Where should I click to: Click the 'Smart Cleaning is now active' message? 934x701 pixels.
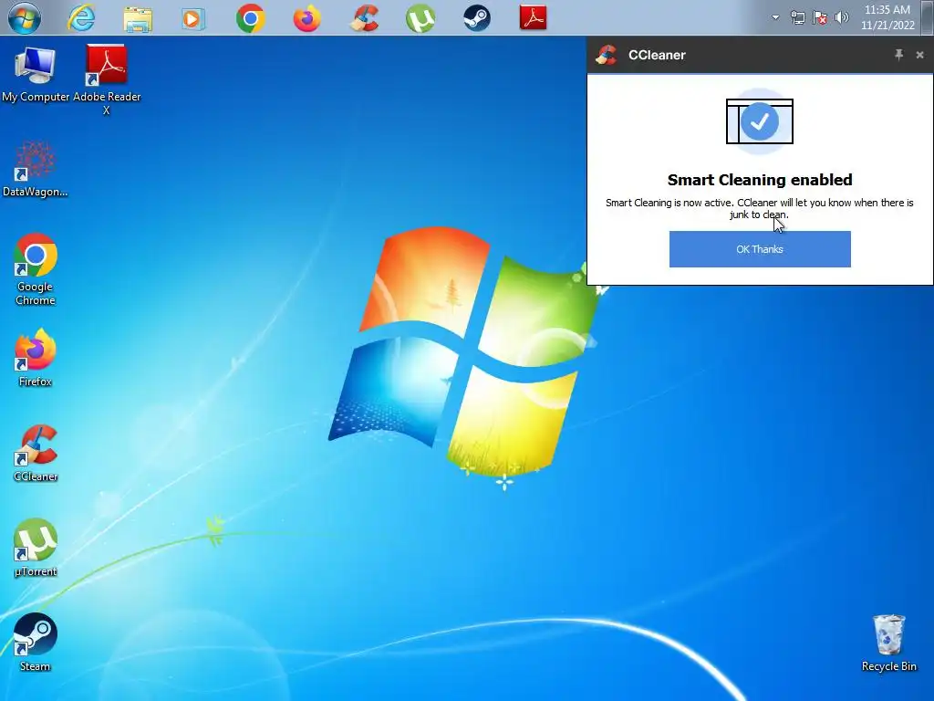(x=760, y=209)
